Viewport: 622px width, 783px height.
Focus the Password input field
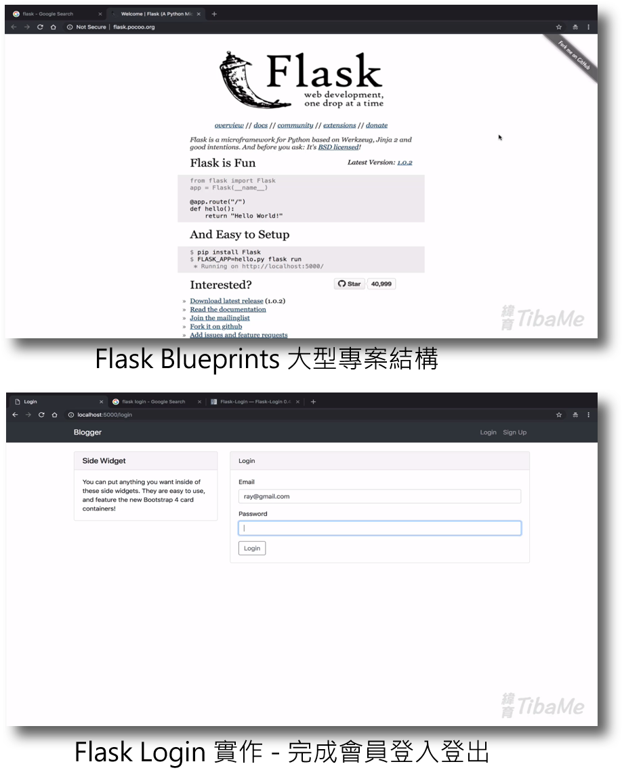pos(380,528)
